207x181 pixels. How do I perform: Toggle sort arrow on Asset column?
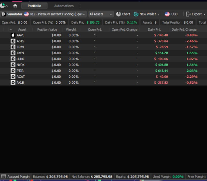point(11,30)
